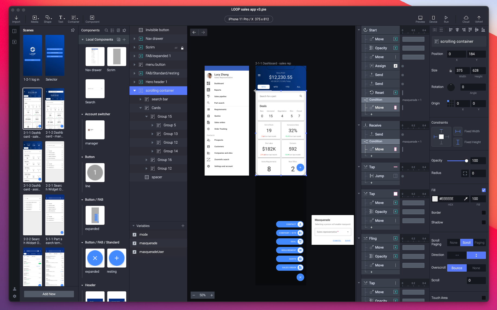Viewport: 497px width, 310px height.
Task: Expand the Nav drawer layer
Action: tap(135, 39)
